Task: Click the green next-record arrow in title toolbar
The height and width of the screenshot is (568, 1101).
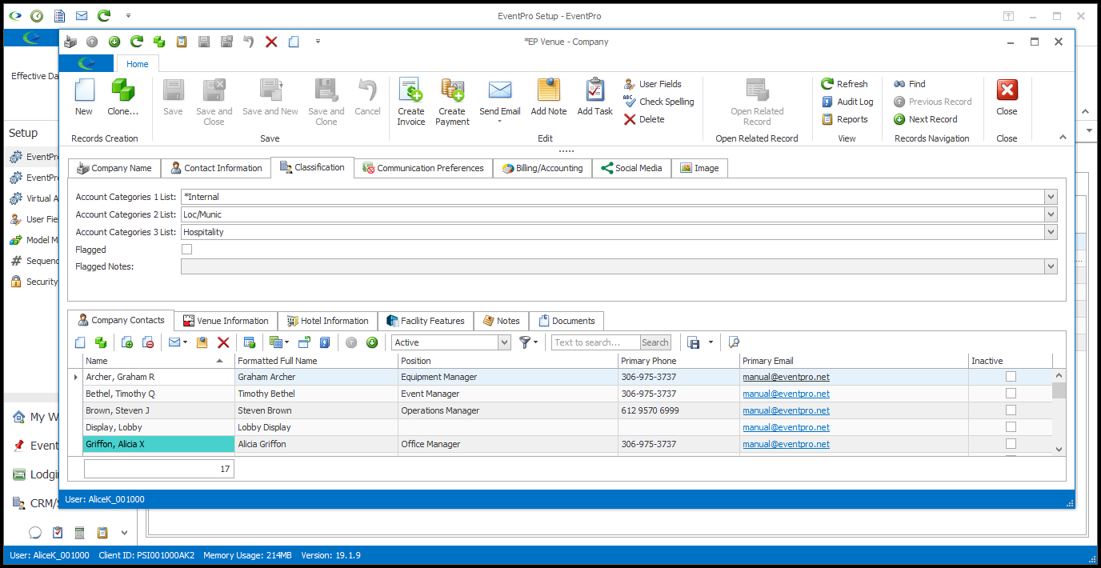Action: (114, 42)
